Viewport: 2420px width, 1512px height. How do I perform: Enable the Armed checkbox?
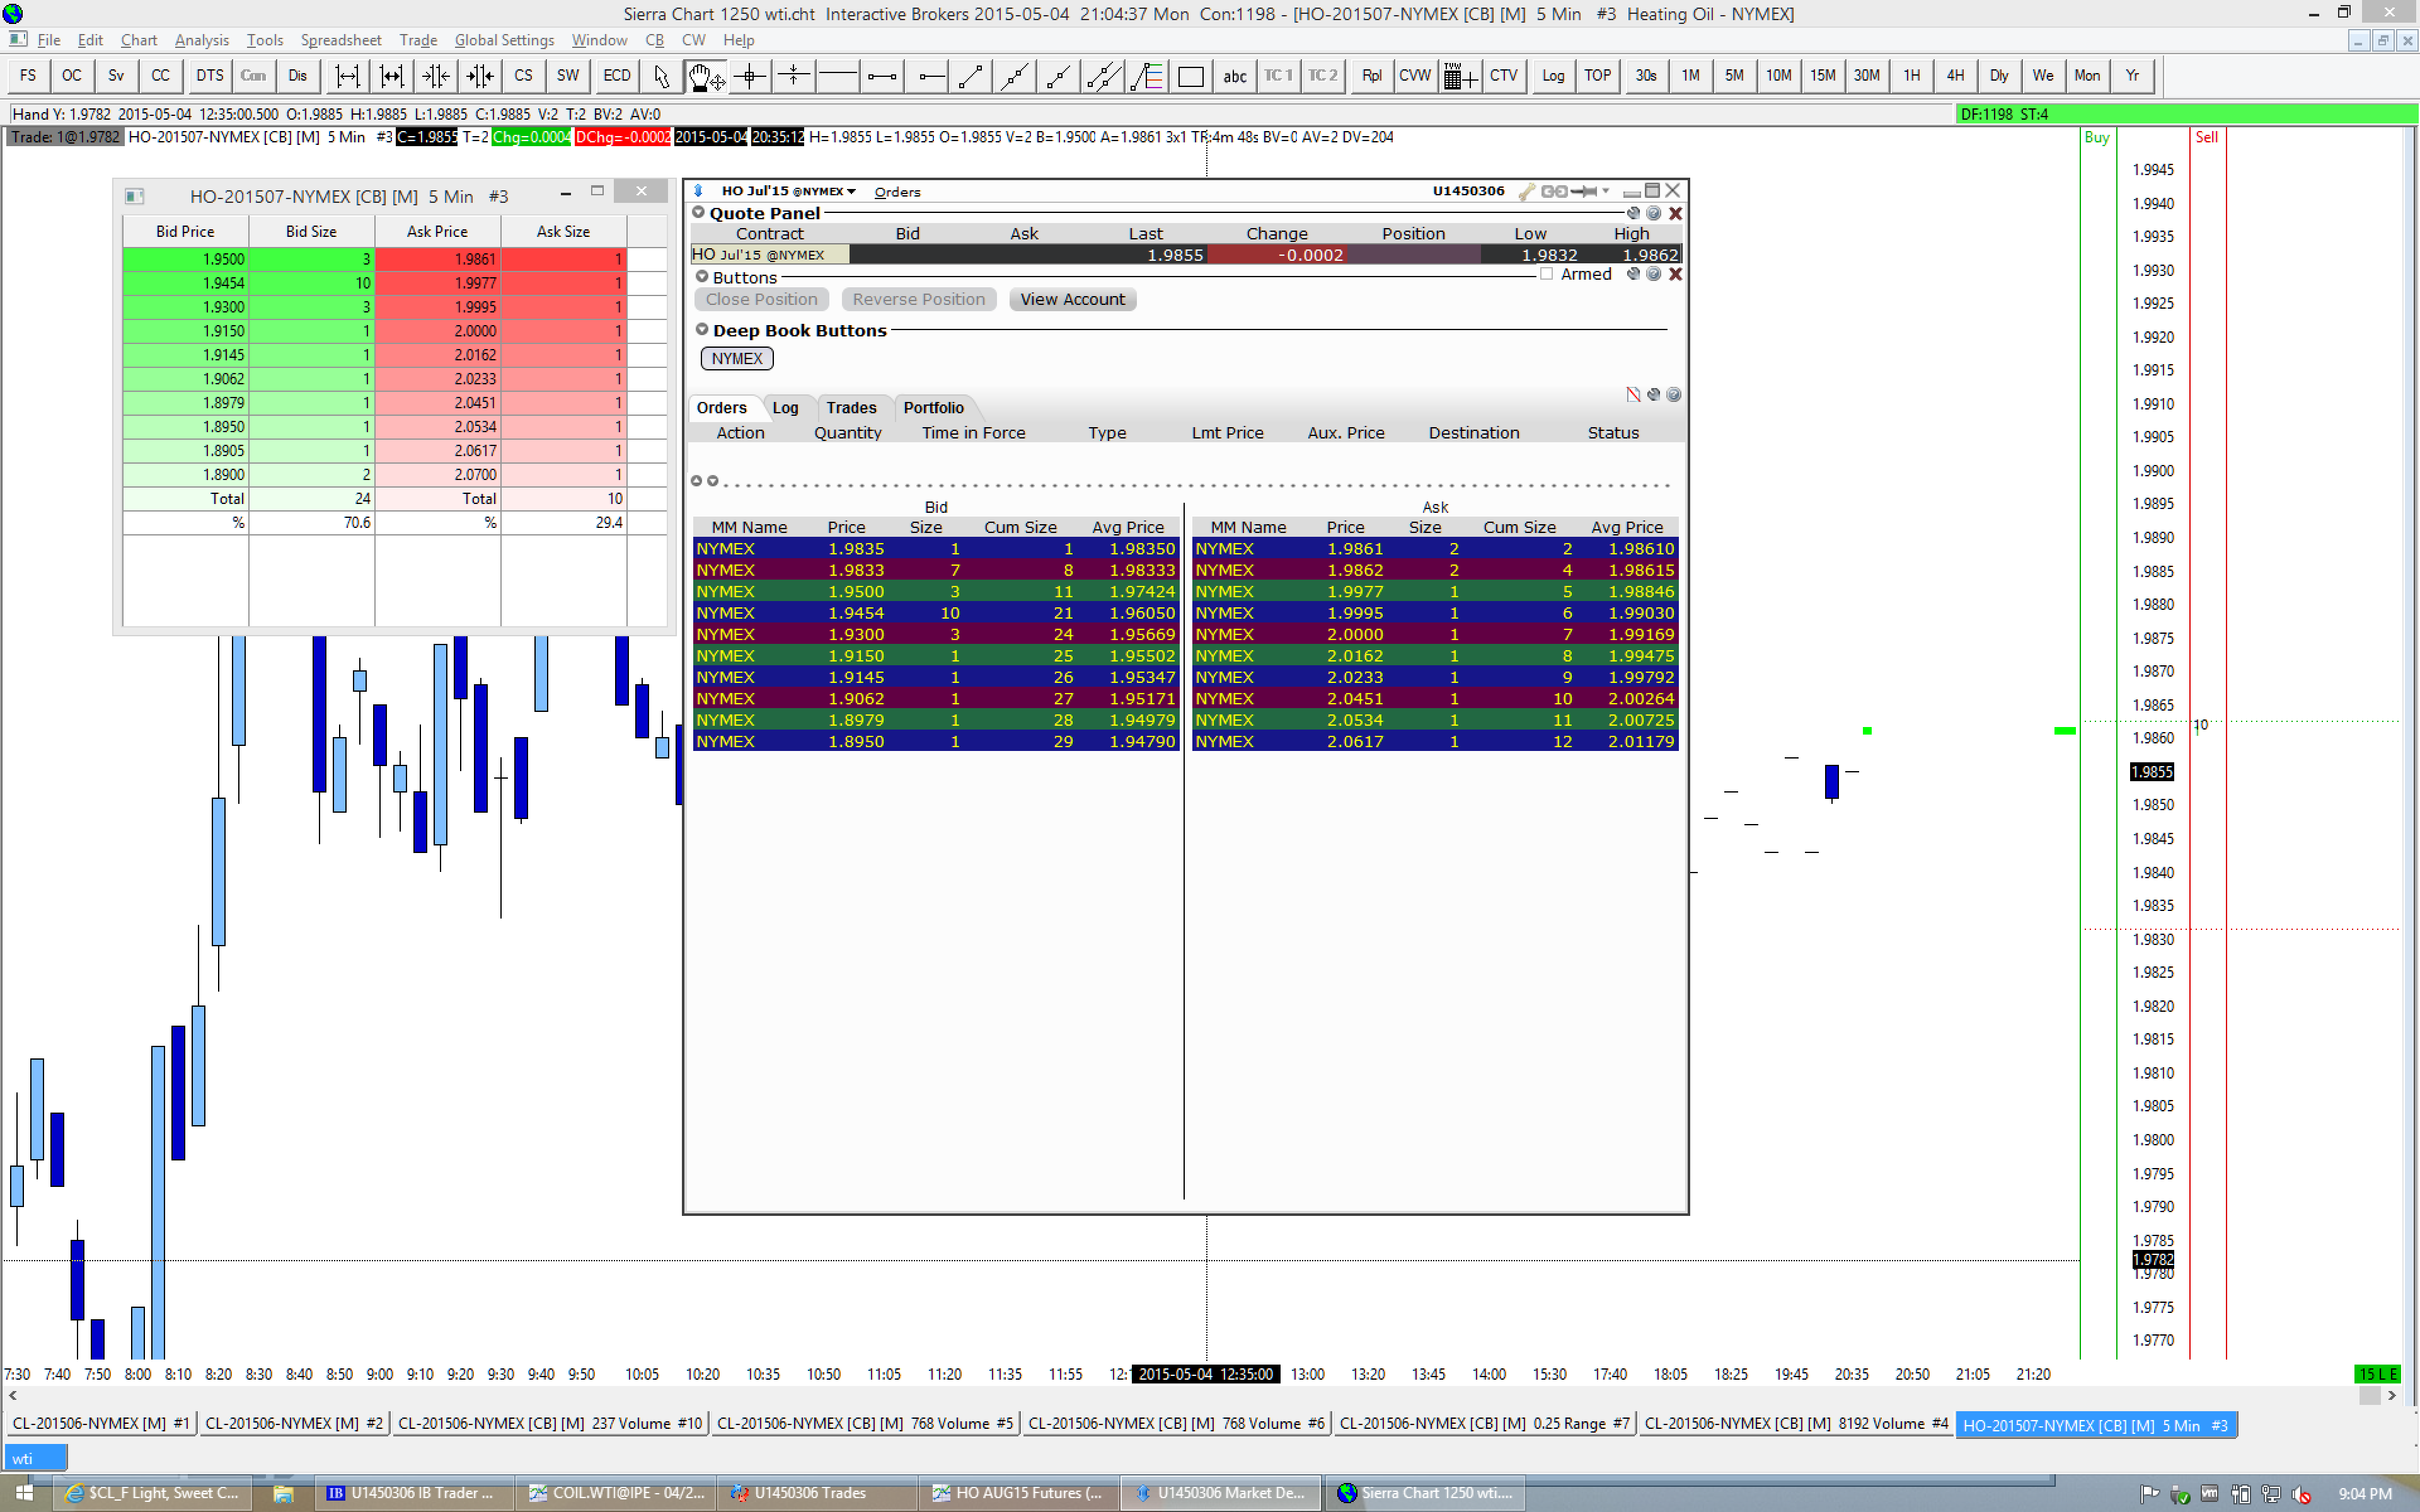click(1547, 274)
